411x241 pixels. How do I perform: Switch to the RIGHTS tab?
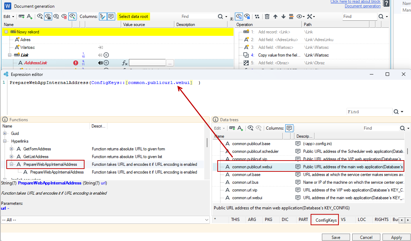381,220
